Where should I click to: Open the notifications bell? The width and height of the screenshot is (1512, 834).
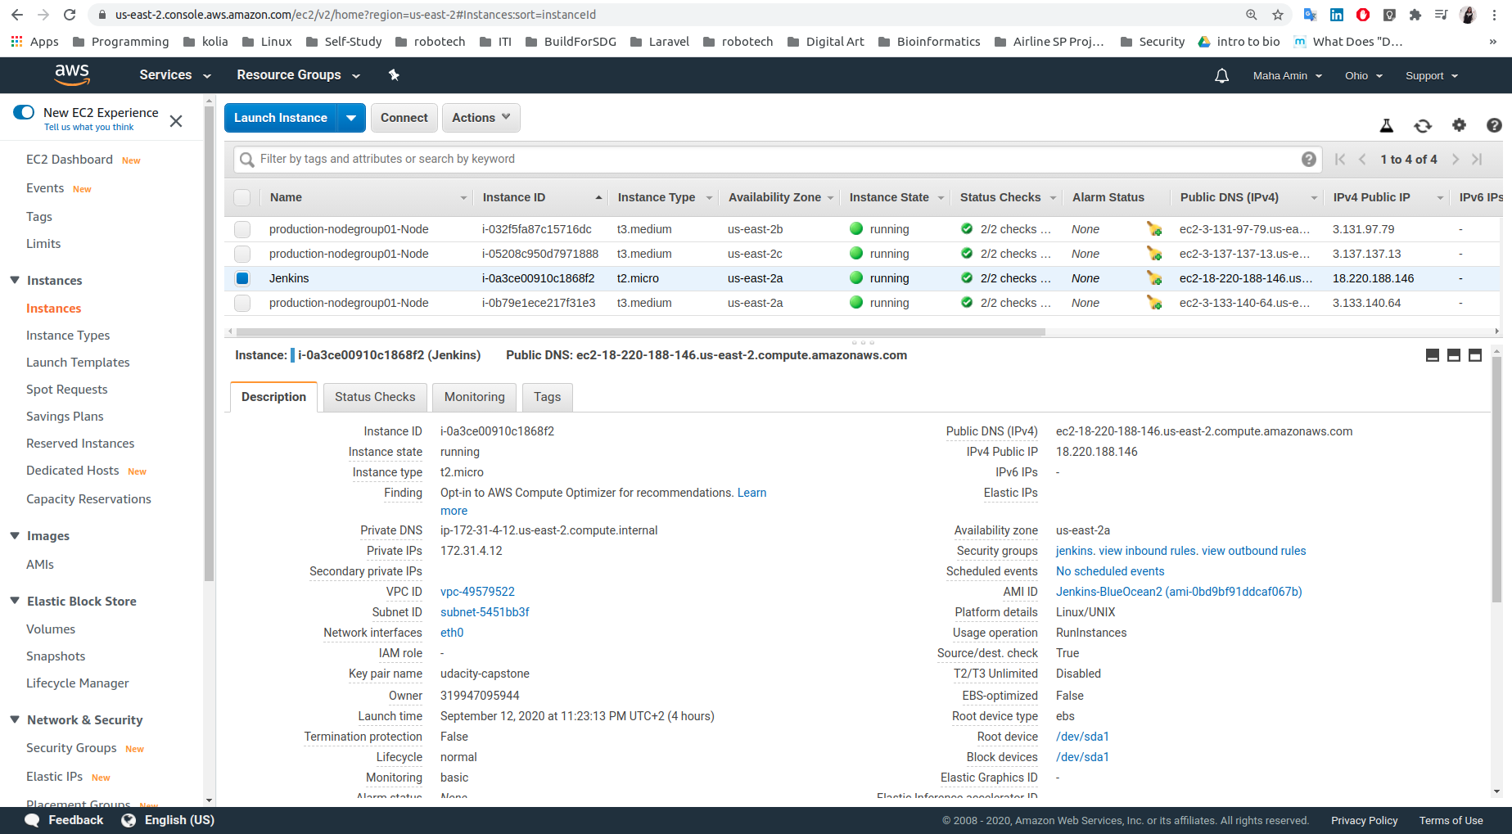[x=1221, y=75]
